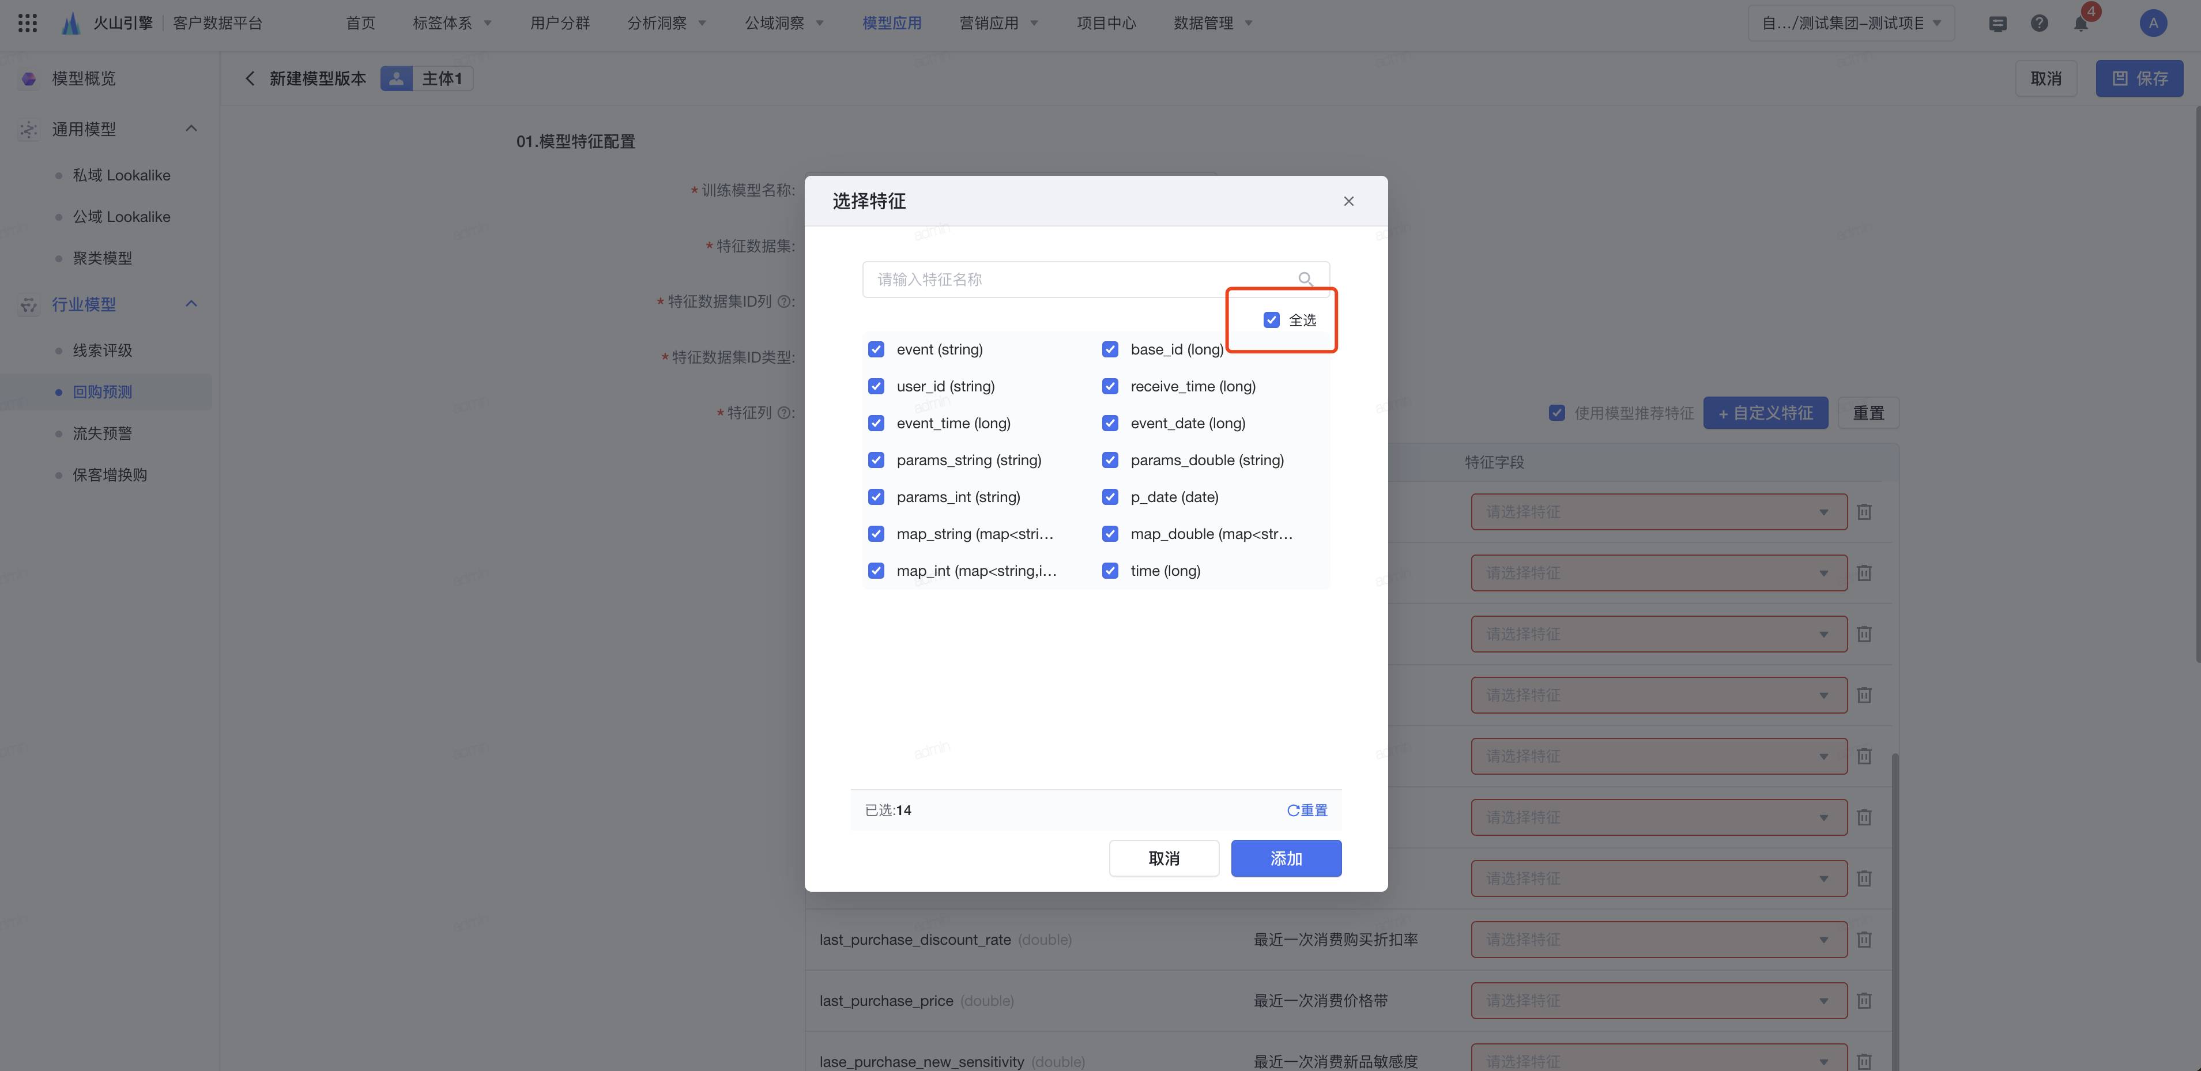Toggle the 全选 select-all checkbox
Screen dimensions: 2201x1071
point(1271,319)
